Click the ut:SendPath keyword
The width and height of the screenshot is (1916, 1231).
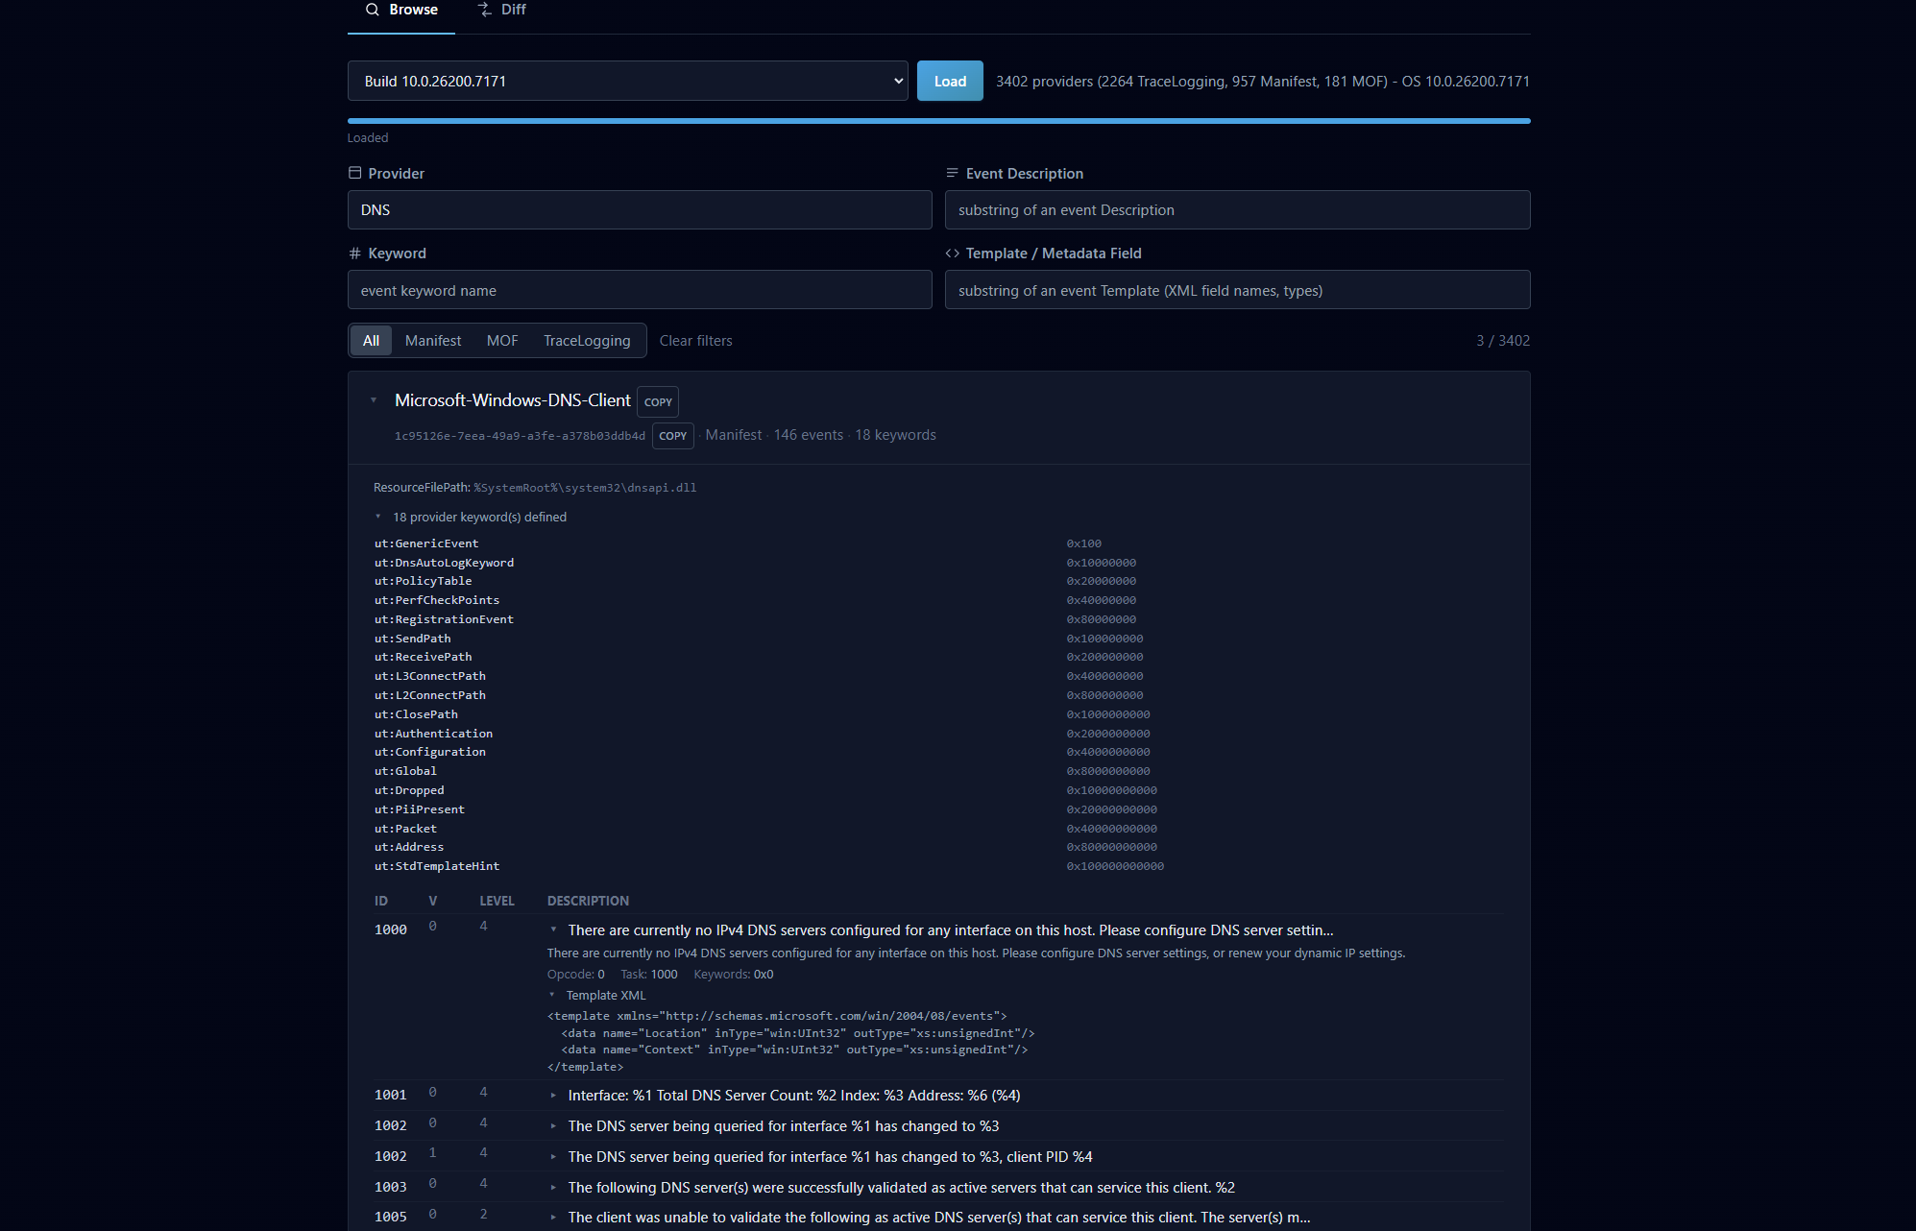[x=412, y=639]
